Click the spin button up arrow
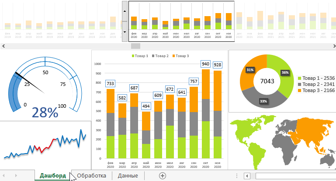 pyautogui.click(x=125, y=10)
